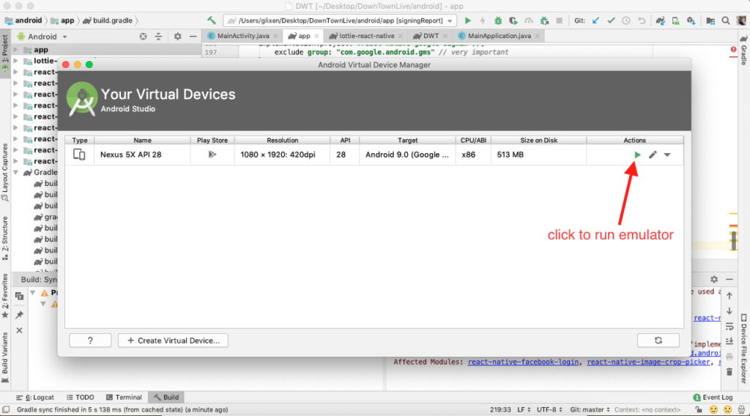Click the locate file target icon in Project panel
This screenshot has height=416, width=750.
pyautogui.click(x=143, y=37)
